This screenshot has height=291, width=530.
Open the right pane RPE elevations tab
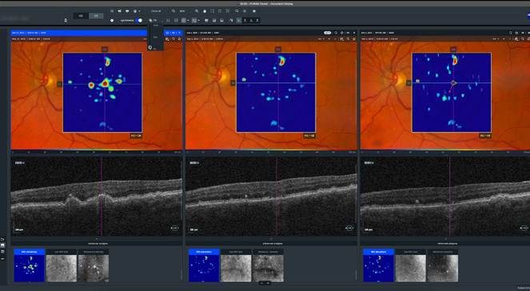coord(379,252)
